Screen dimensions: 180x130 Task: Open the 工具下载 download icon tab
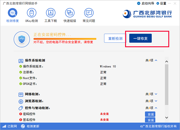click(51, 13)
